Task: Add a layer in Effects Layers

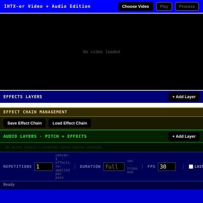Action: click(184, 97)
